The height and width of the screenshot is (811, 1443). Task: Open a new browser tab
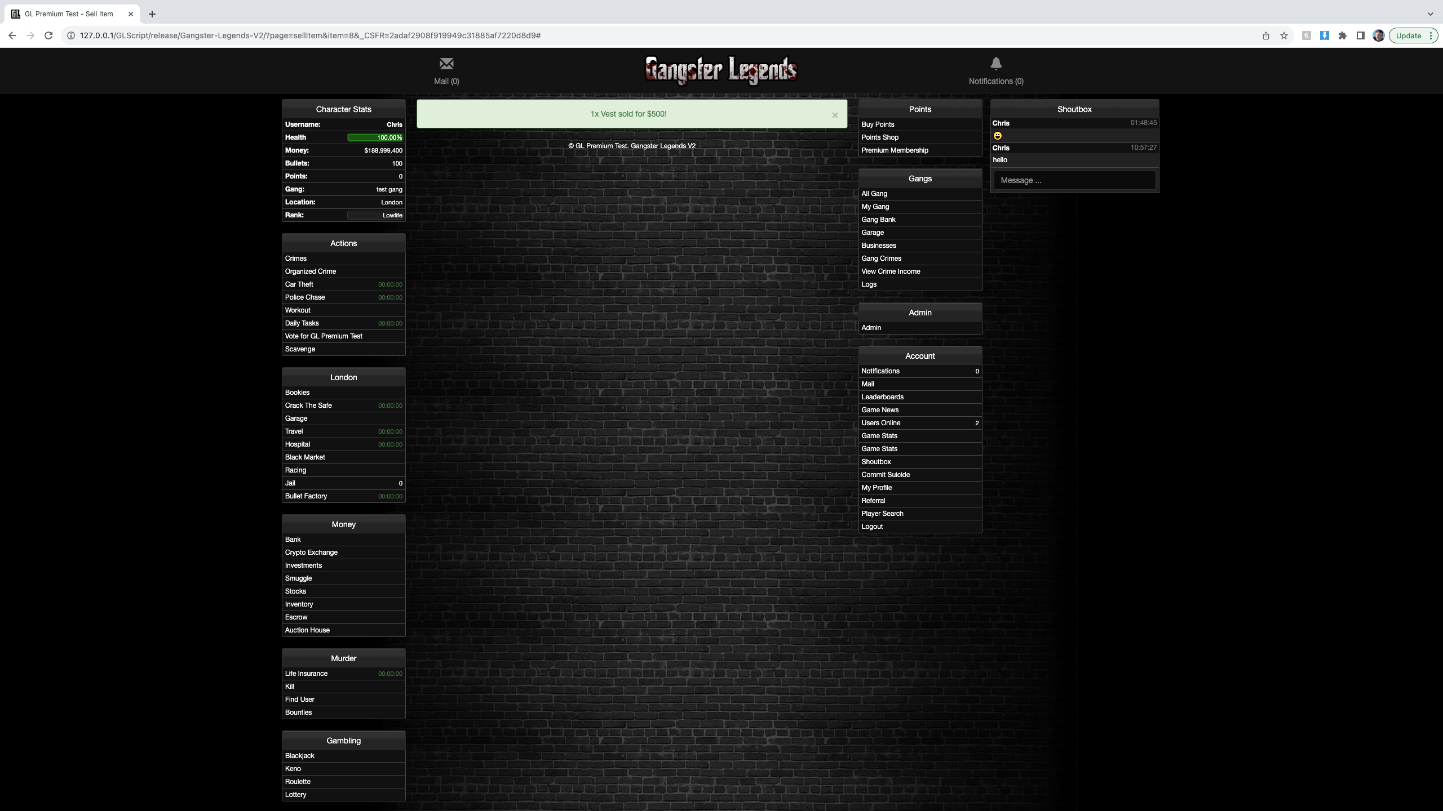click(x=152, y=14)
